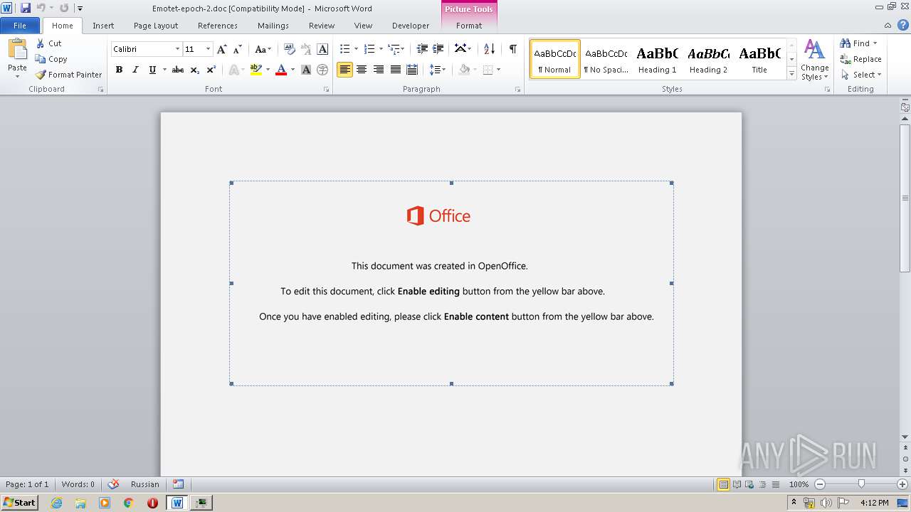Viewport: 911px width, 512px height.
Task: Click Clear Formatting icon
Action: (x=290, y=49)
